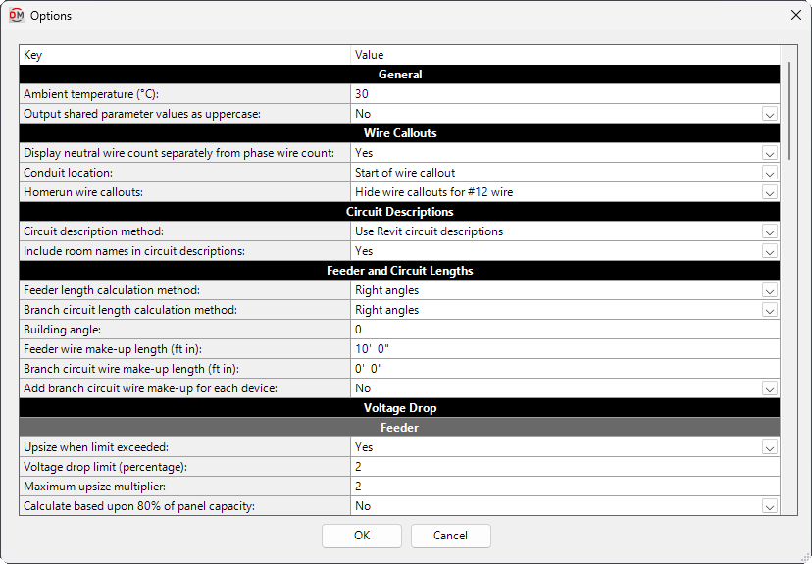Open Circuit description method dropdown

click(770, 231)
